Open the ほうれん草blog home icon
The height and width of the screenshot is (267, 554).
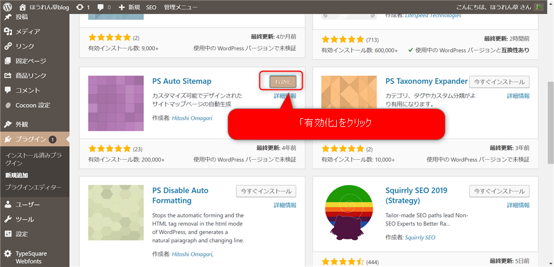click(23, 7)
